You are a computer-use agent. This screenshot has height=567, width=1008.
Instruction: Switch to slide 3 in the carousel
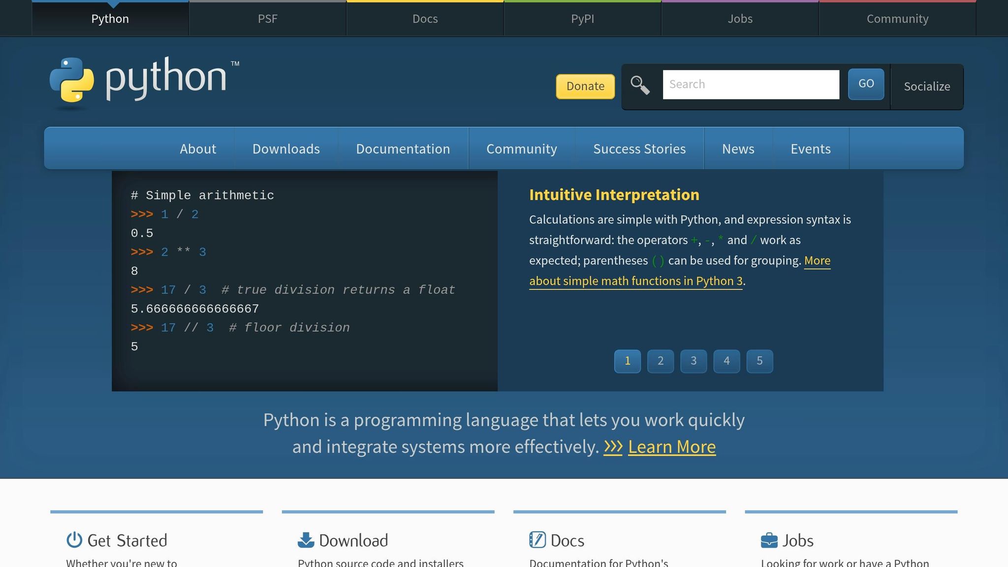(x=693, y=361)
